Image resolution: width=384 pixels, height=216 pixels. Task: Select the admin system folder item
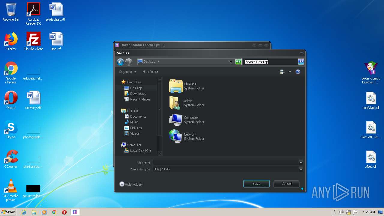[187, 103]
